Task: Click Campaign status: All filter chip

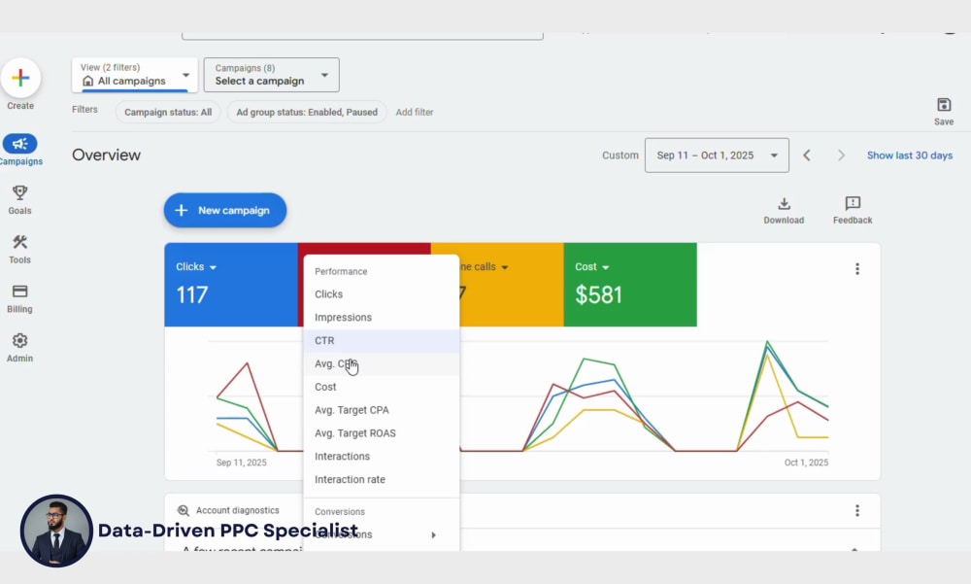Action: tap(168, 112)
